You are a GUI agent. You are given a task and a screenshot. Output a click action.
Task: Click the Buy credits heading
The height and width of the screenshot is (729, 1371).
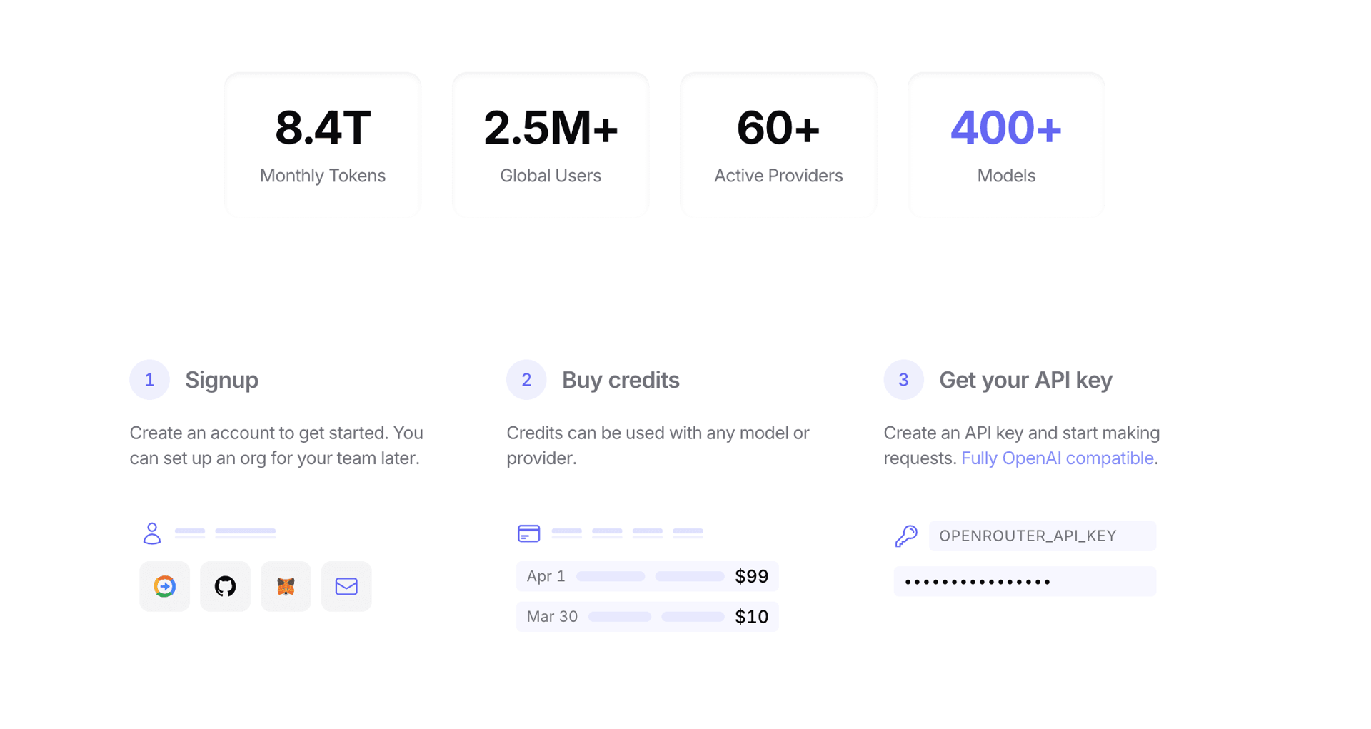pyautogui.click(x=621, y=379)
